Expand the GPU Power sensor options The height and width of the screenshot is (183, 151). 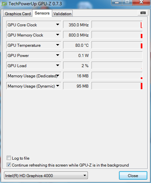(57, 55)
